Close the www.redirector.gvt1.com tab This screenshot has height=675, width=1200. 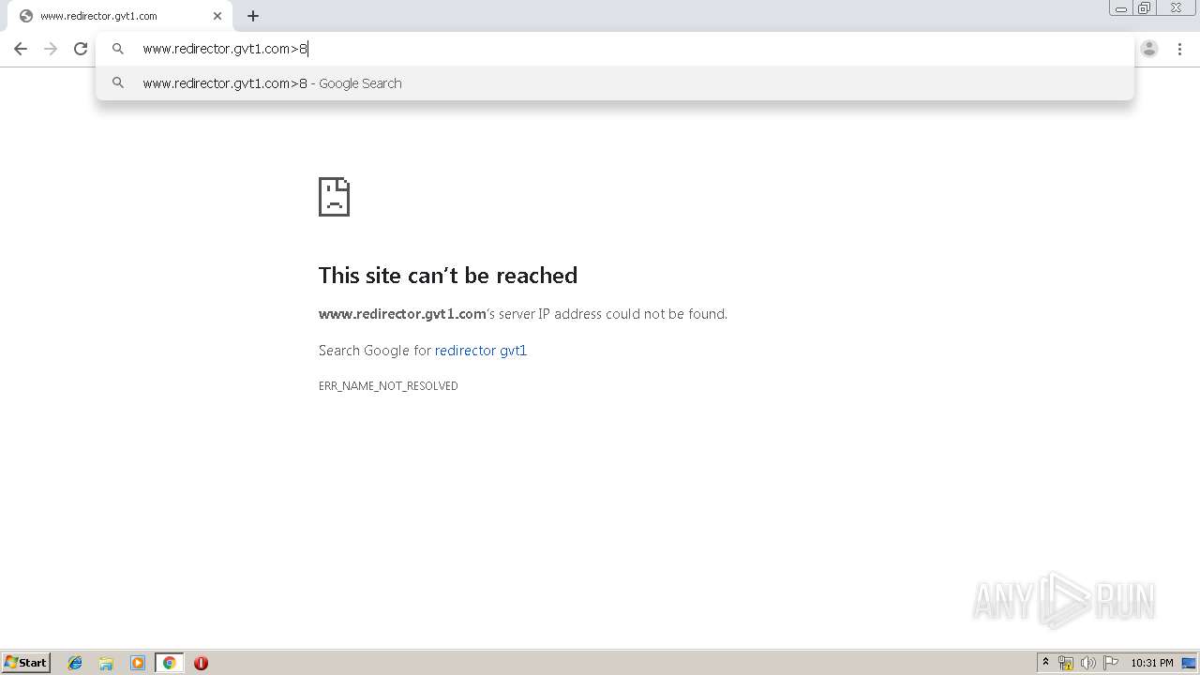pos(217,16)
